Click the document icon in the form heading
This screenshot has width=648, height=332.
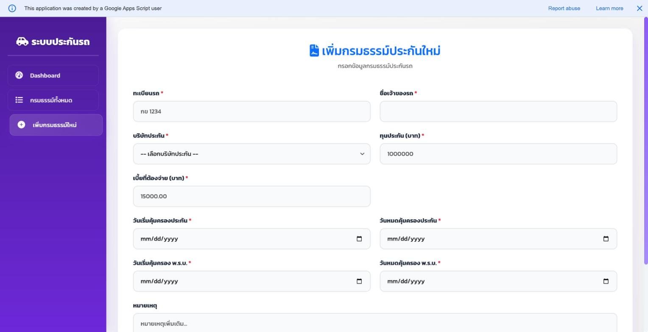coord(314,50)
